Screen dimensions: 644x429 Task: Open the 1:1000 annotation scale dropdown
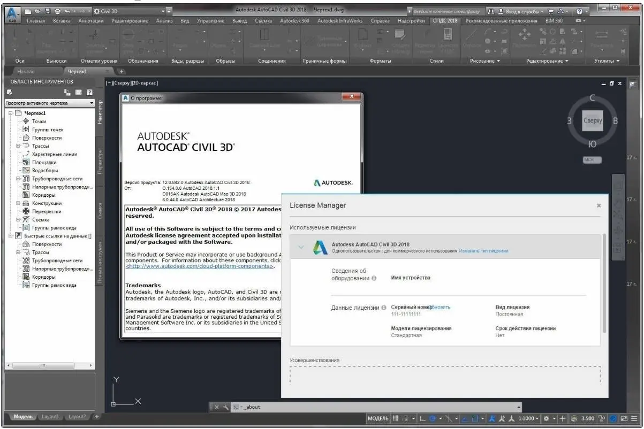pos(529,418)
